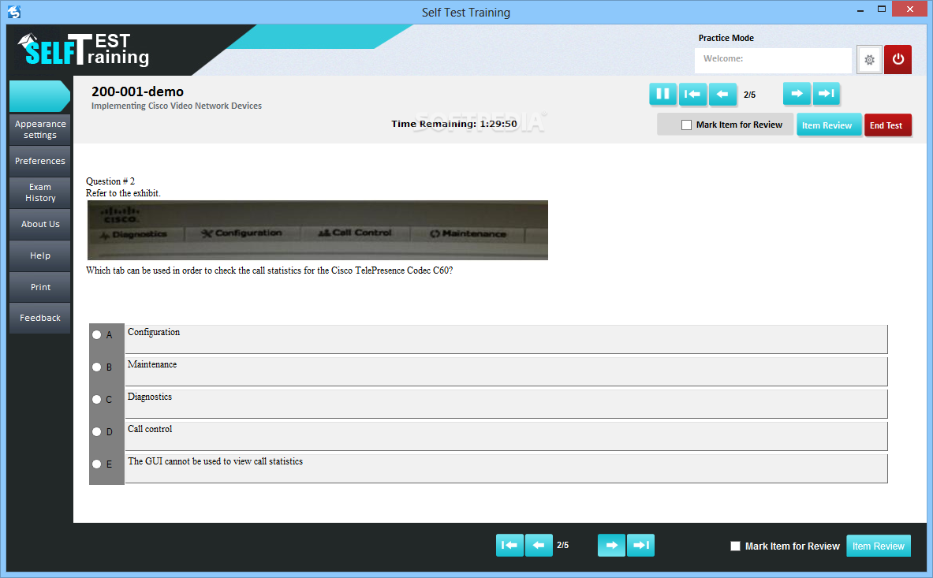The height and width of the screenshot is (578, 933).
Task: Click the 200-001-demo exam title
Action: 137,91
